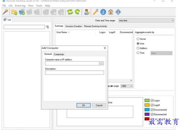Screen dimensions: 181x130
Task: Click the home page house icon
Action: point(111,12)
